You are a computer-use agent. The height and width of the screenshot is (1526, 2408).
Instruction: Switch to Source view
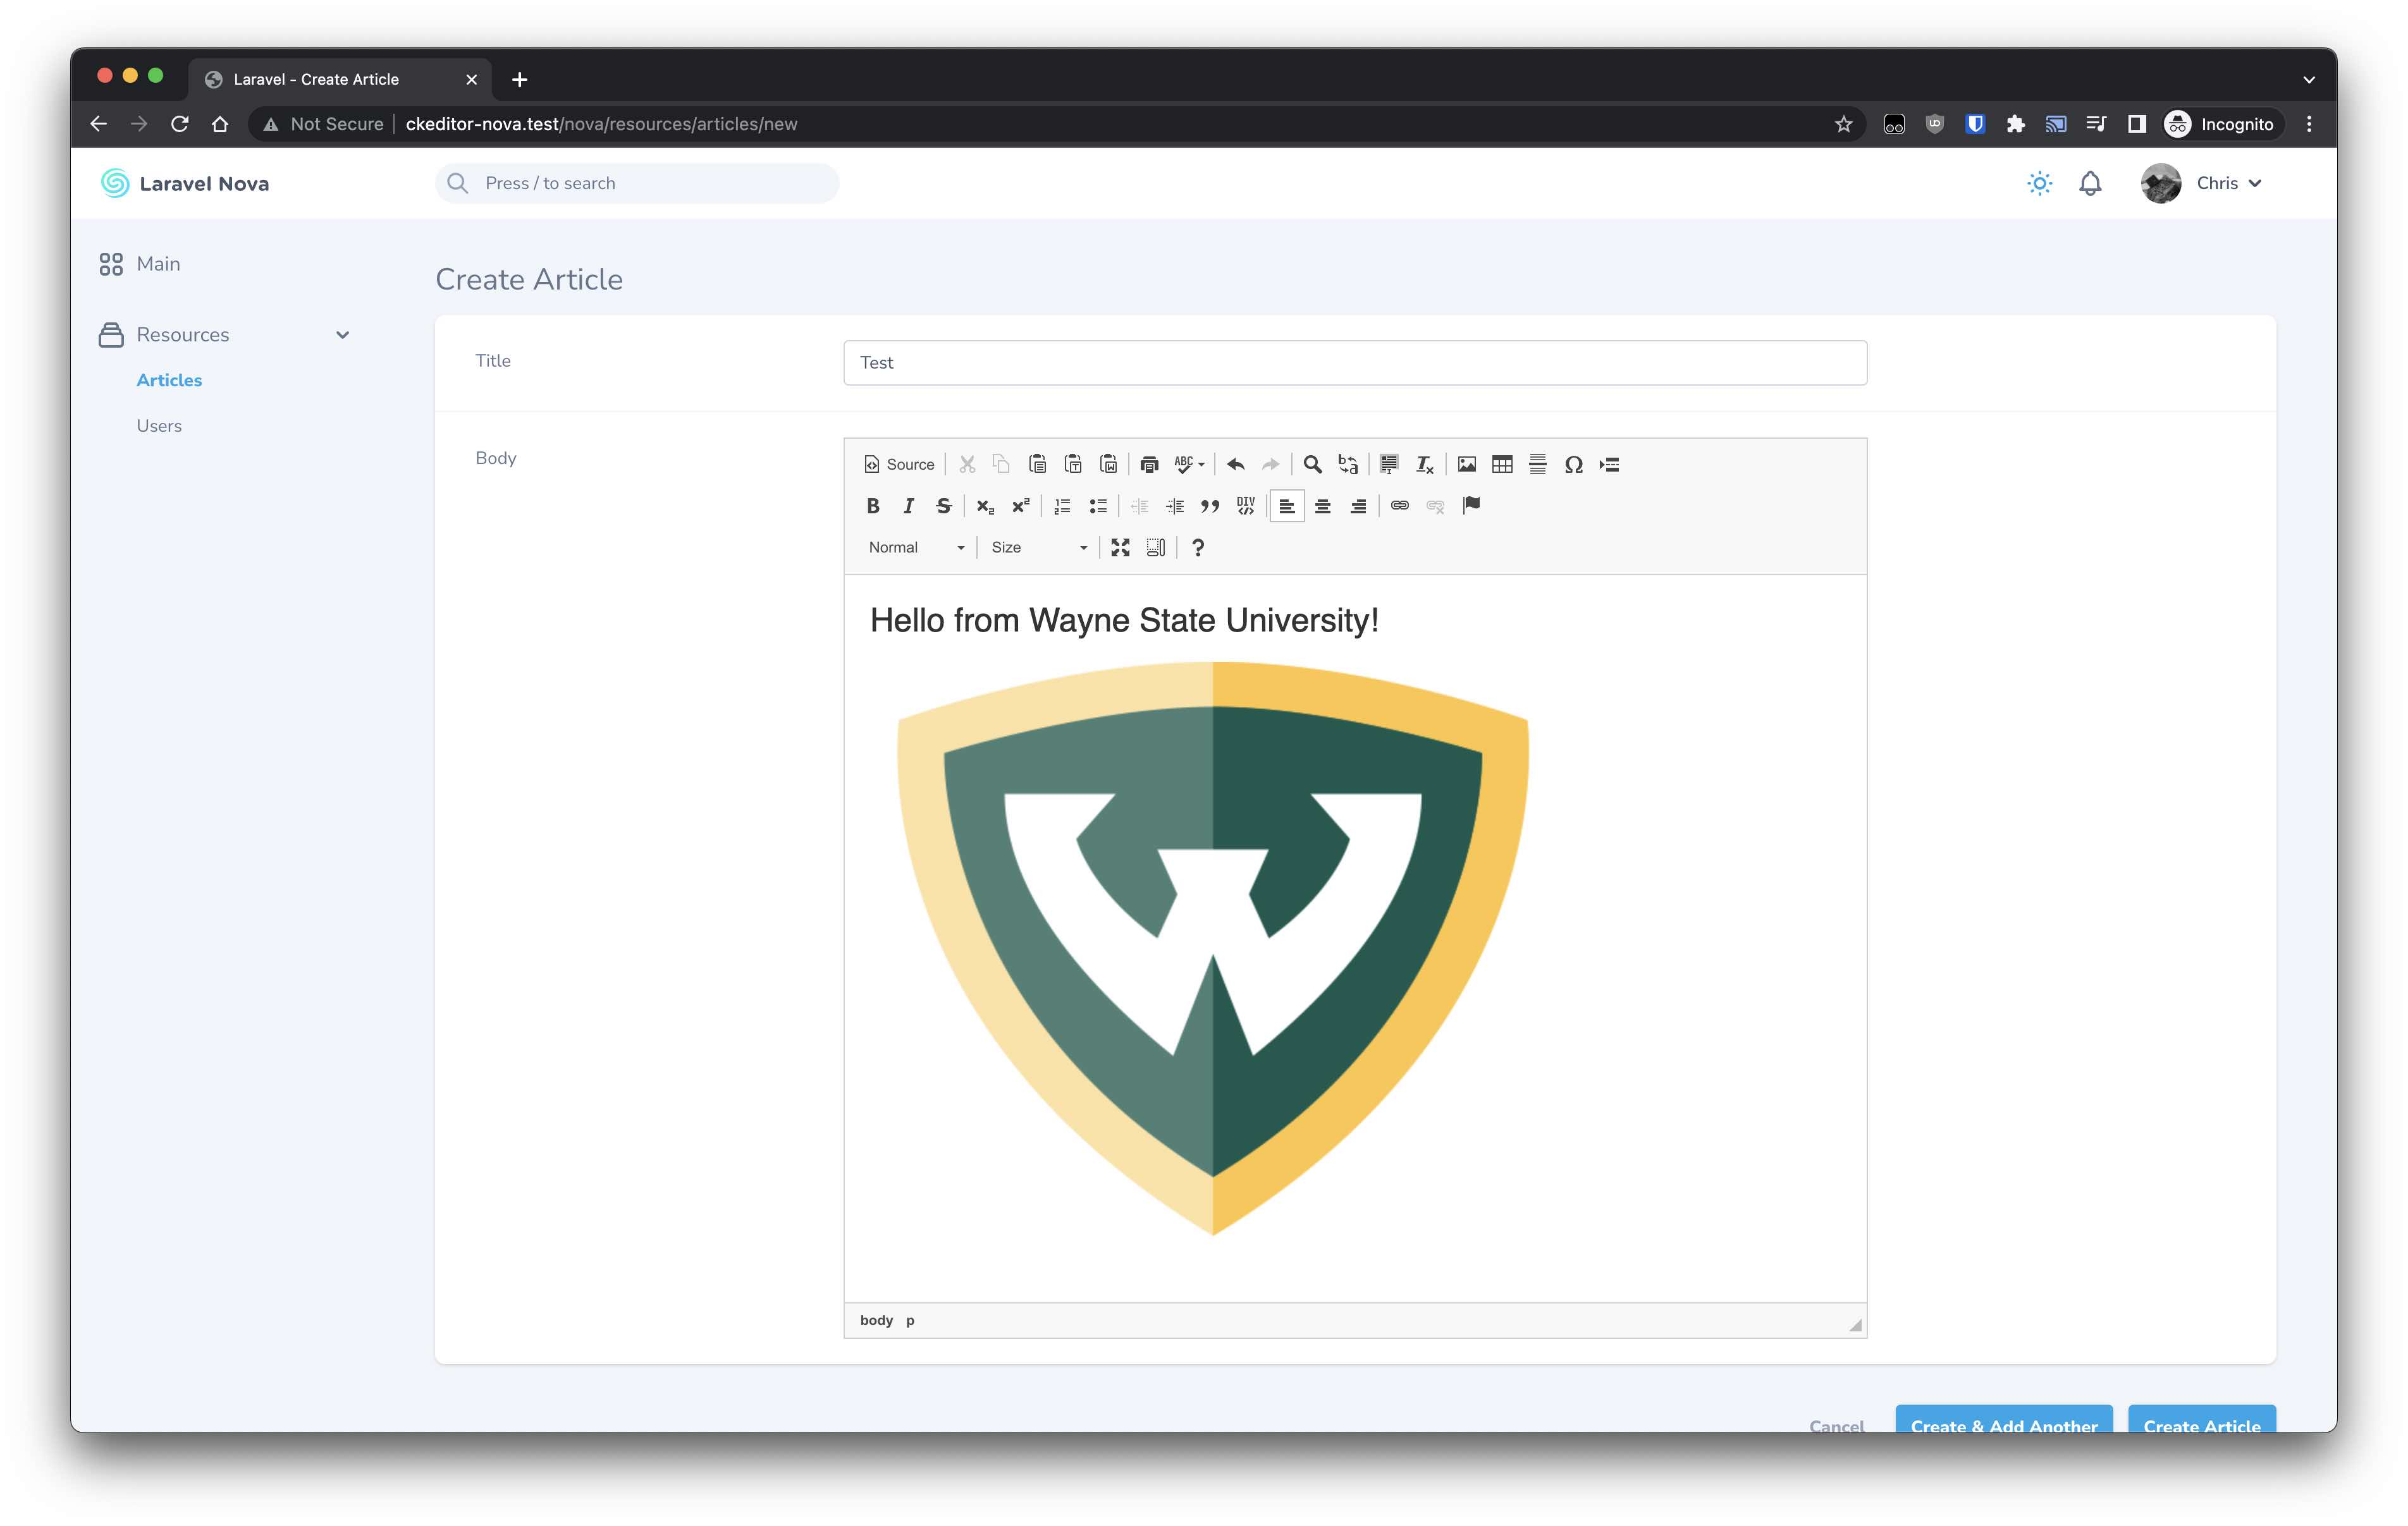tap(899, 464)
